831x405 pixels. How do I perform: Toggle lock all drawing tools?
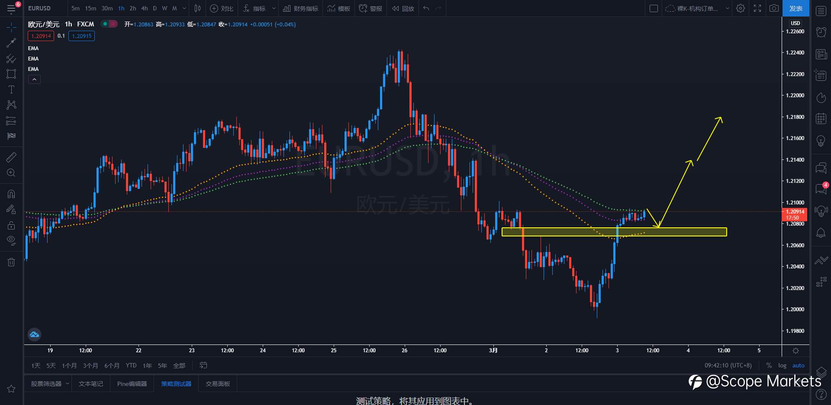point(11,225)
